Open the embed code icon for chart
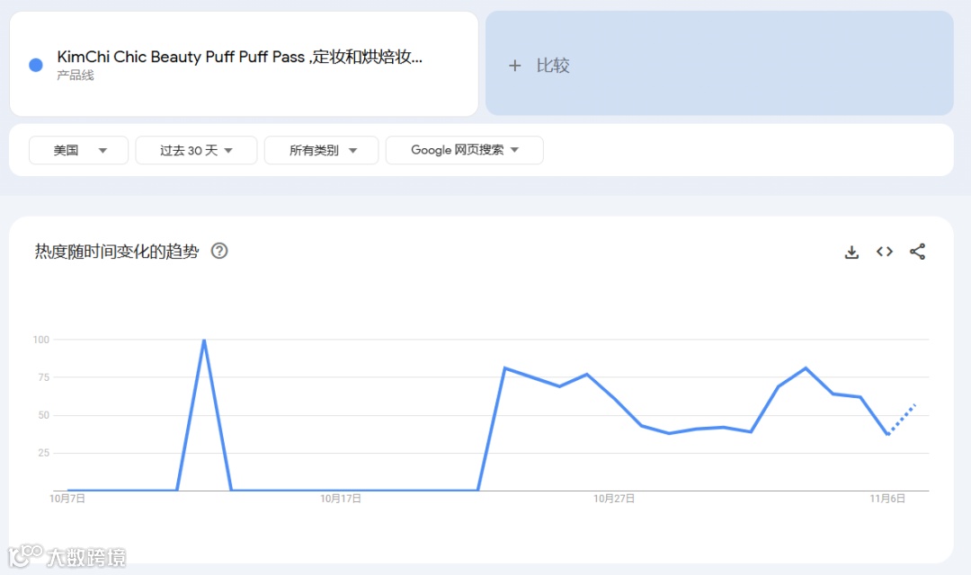The height and width of the screenshot is (575, 971). coord(885,252)
